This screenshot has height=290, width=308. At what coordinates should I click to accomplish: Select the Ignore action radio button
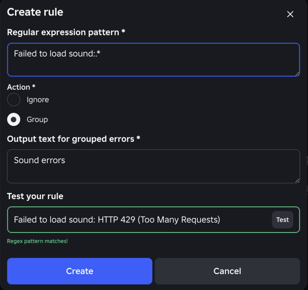(14, 100)
